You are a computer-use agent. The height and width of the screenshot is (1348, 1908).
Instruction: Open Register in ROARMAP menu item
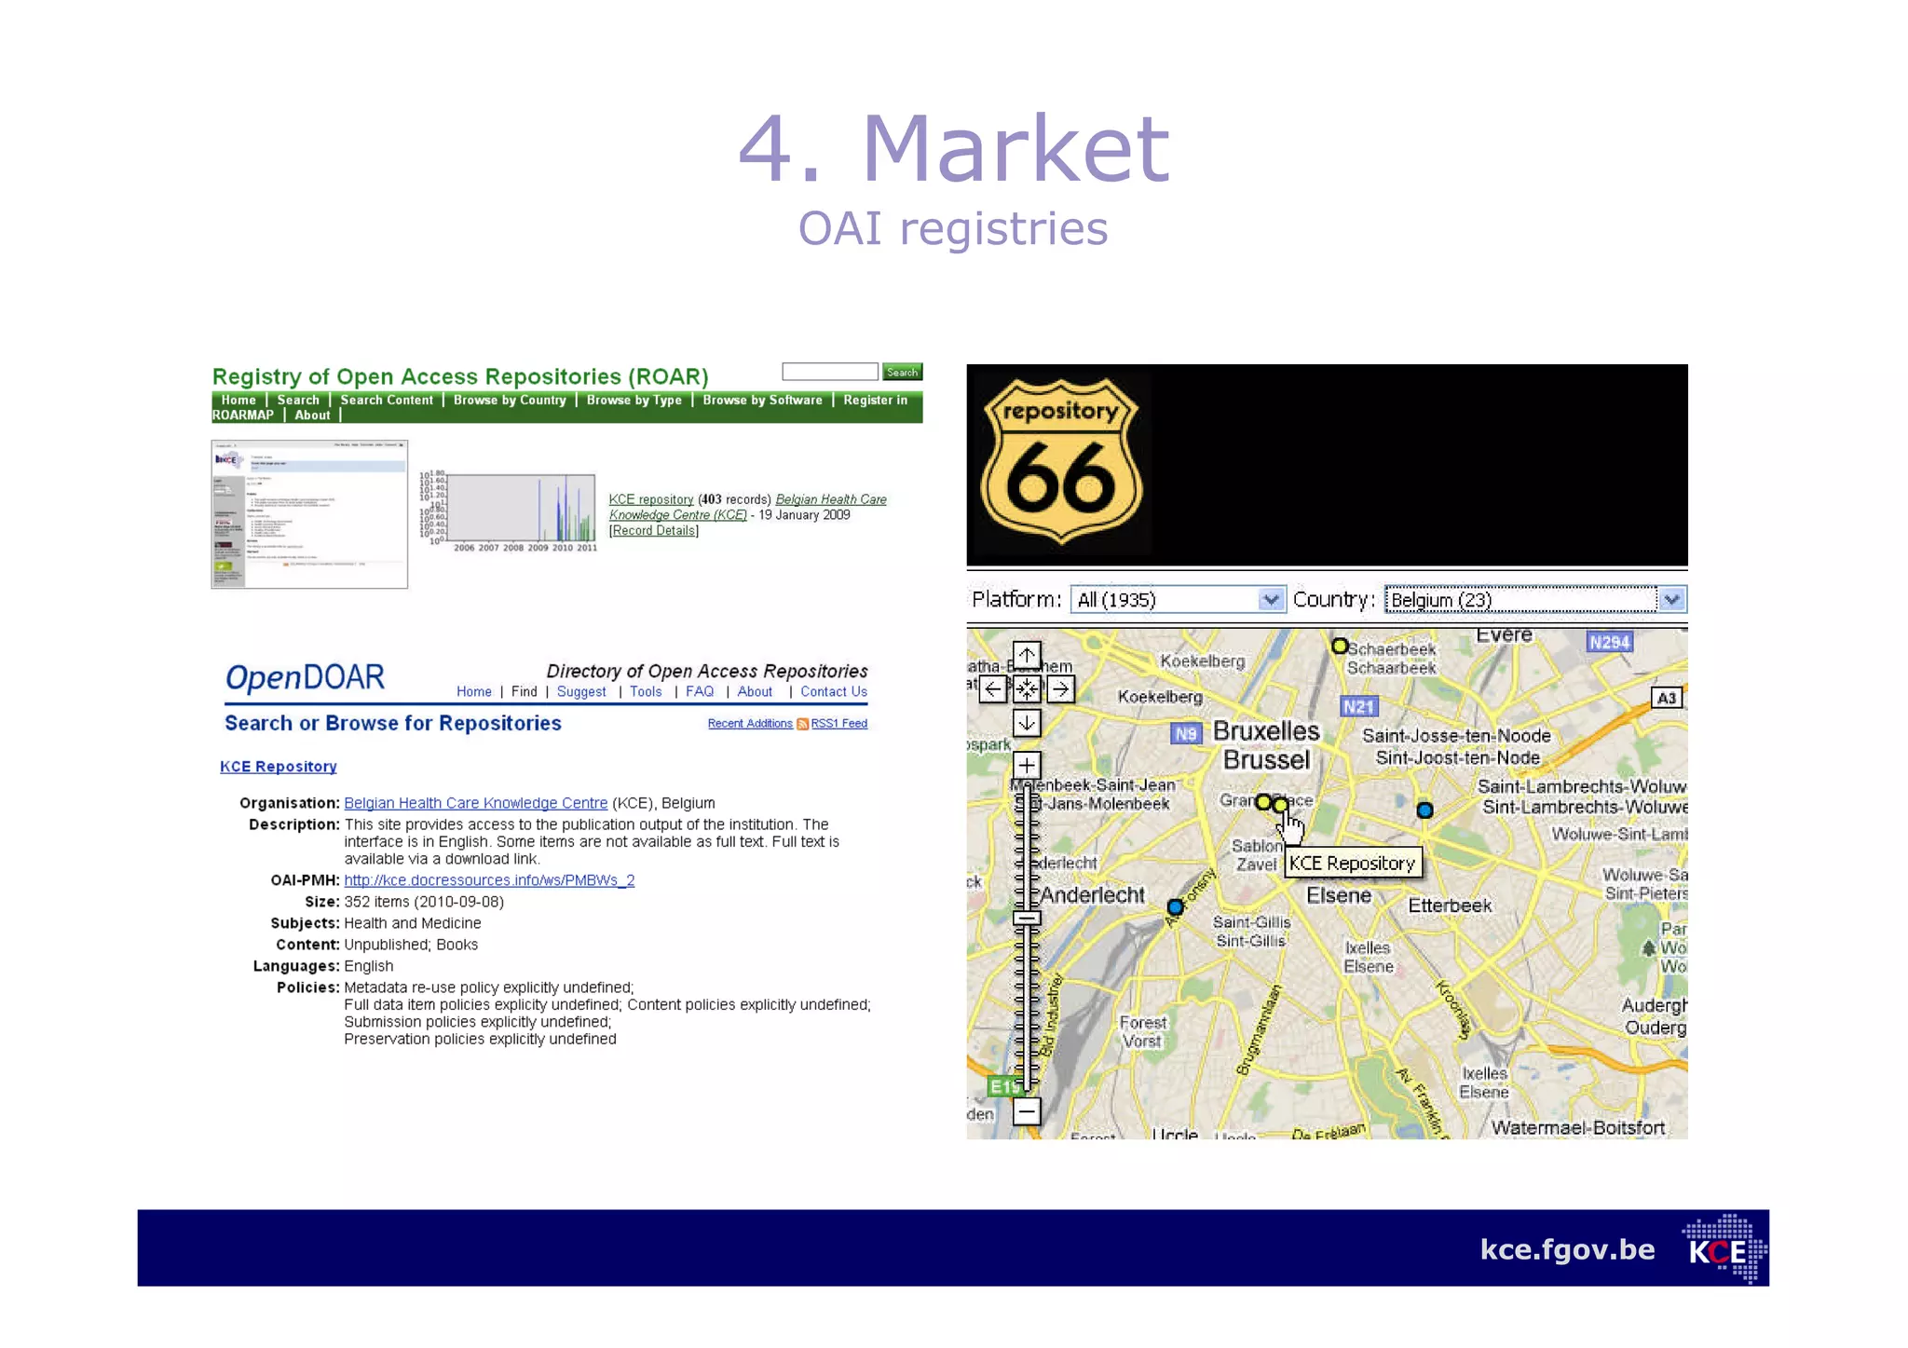pos(875,400)
